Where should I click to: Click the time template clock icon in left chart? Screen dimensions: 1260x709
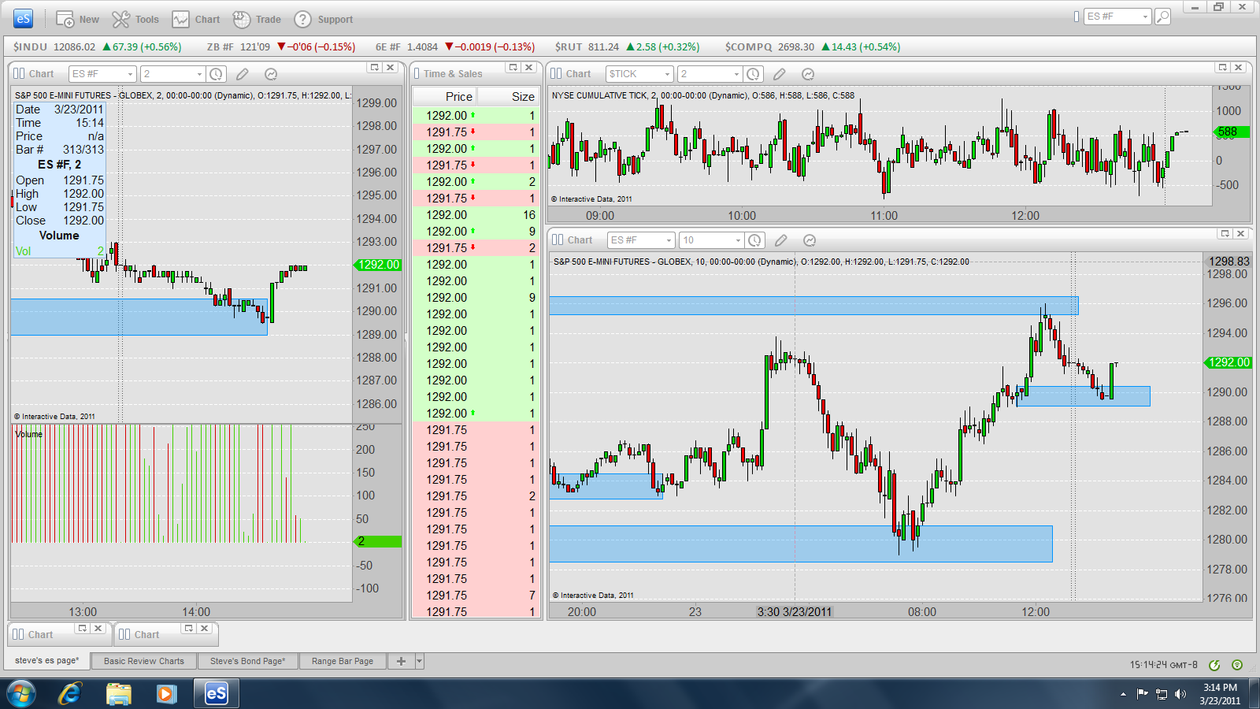click(x=216, y=74)
